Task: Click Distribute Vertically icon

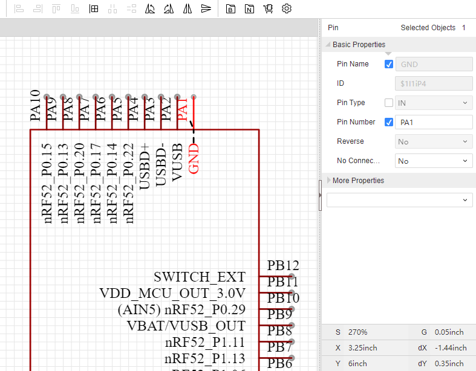Action: [131, 9]
